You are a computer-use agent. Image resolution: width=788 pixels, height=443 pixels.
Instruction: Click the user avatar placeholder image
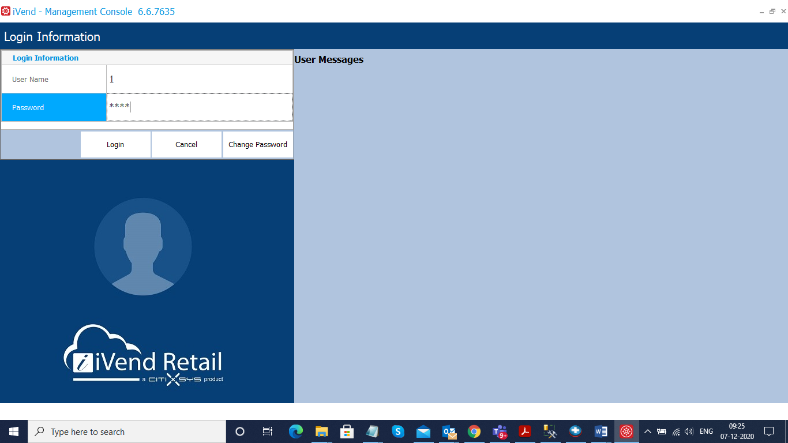[143, 247]
